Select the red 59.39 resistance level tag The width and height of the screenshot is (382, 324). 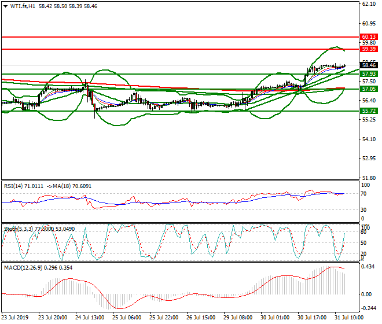click(x=369, y=50)
